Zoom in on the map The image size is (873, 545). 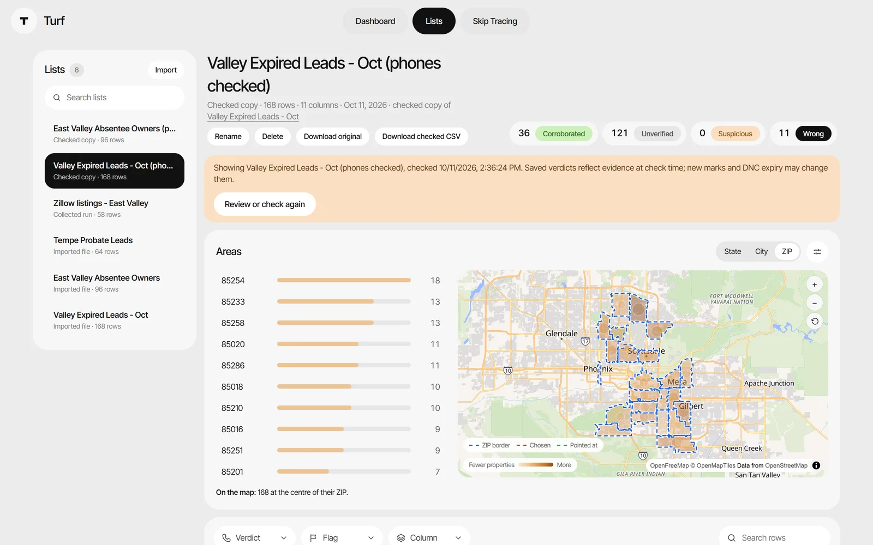(815, 284)
